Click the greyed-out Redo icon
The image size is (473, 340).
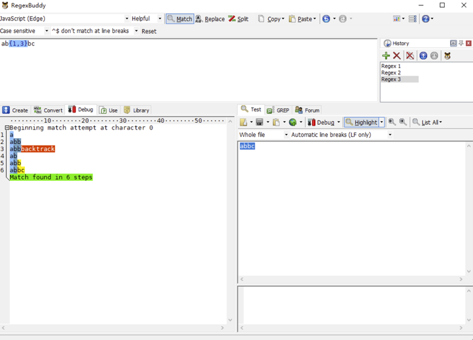pyautogui.click(x=343, y=18)
